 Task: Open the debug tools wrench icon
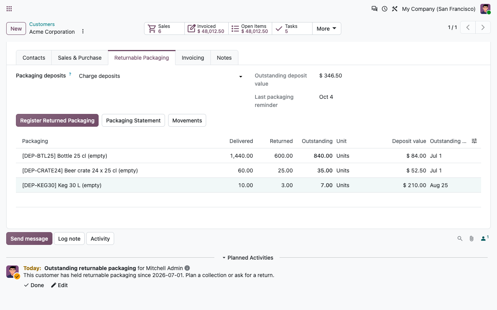click(x=394, y=9)
